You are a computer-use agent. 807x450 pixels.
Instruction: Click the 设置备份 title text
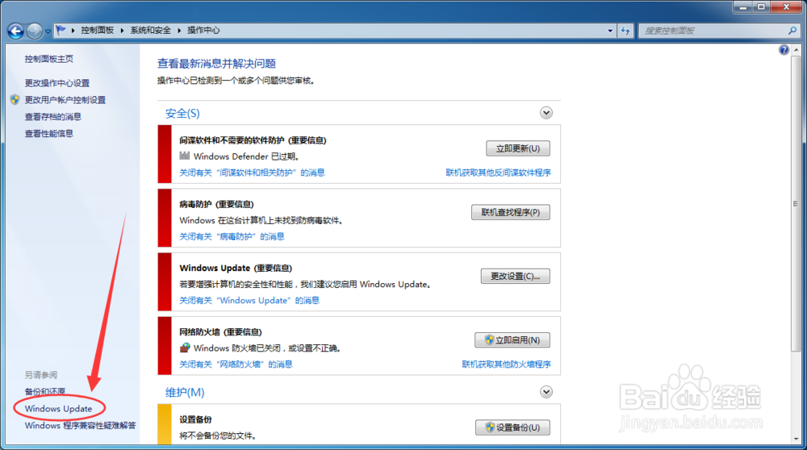[x=195, y=419]
